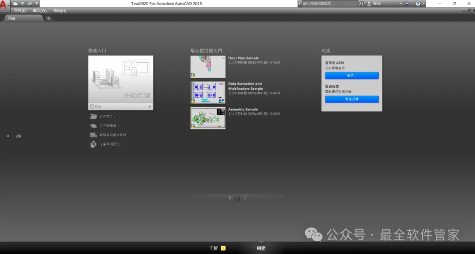Click the blue 发送反馈 button
The height and width of the screenshot is (254, 475).
point(352,99)
